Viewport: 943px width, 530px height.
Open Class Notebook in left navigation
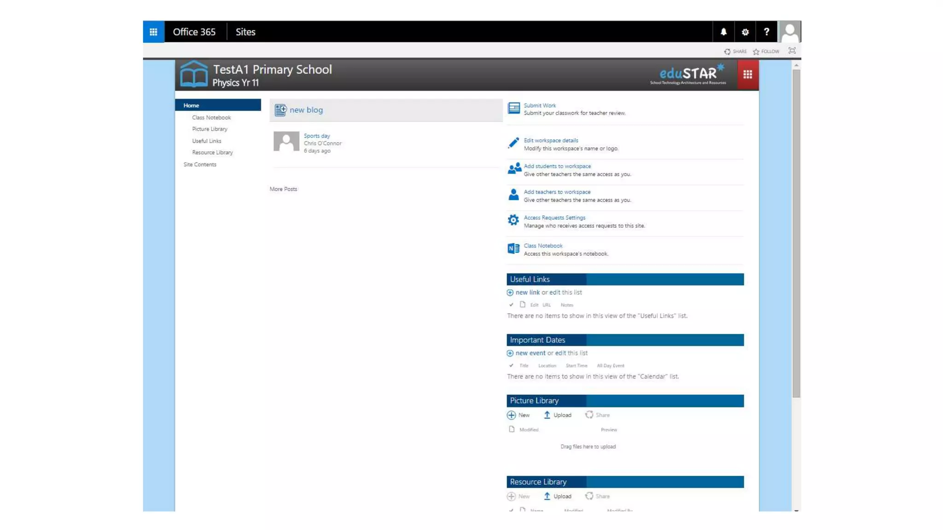pos(211,117)
